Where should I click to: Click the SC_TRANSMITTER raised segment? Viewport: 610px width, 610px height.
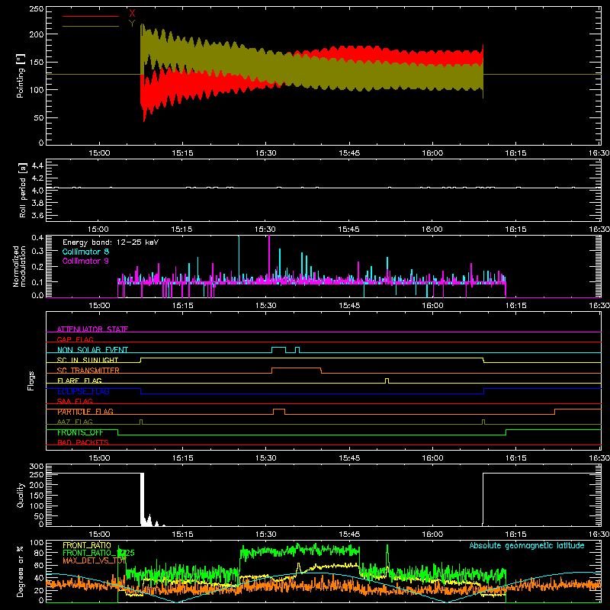click(297, 370)
